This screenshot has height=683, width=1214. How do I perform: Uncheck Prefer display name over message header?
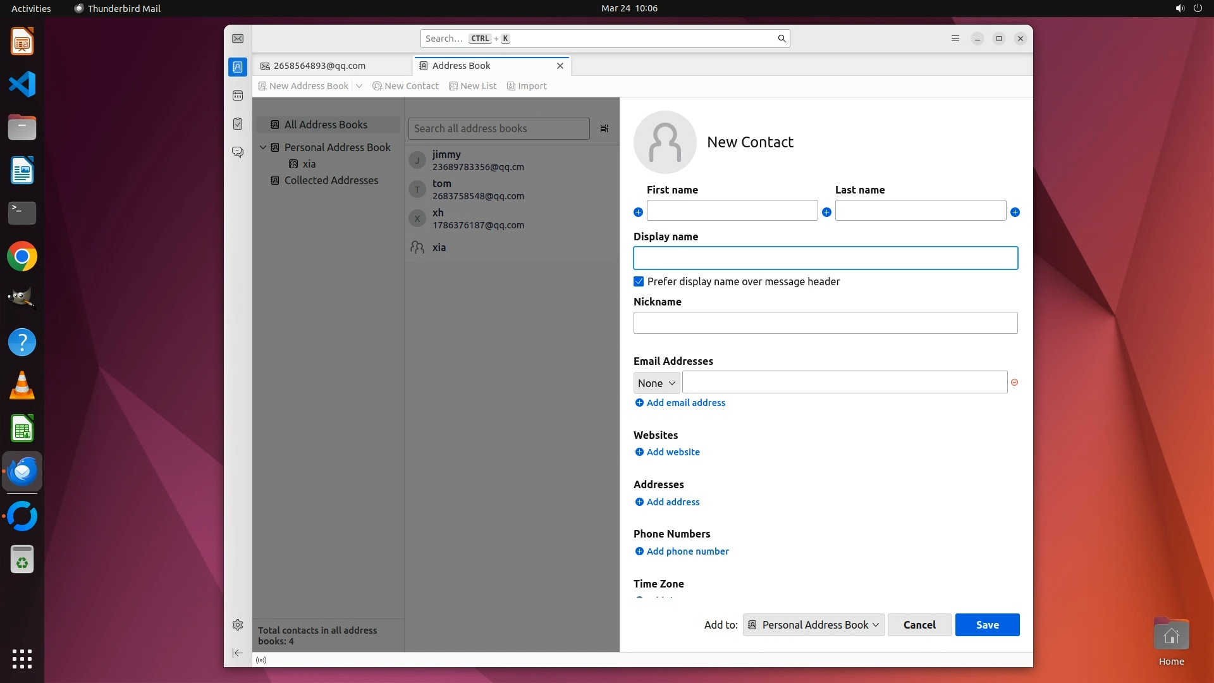coord(639,281)
